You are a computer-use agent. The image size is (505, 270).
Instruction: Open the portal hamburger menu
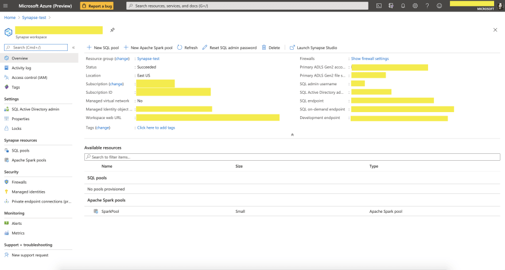pos(6,6)
